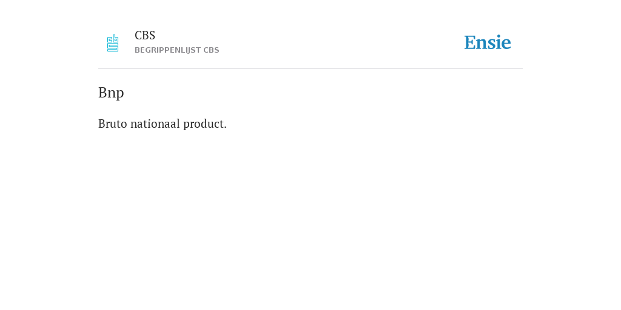Select the CBS author name
The height and width of the screenshot is (310, 621).
[145, 36]
